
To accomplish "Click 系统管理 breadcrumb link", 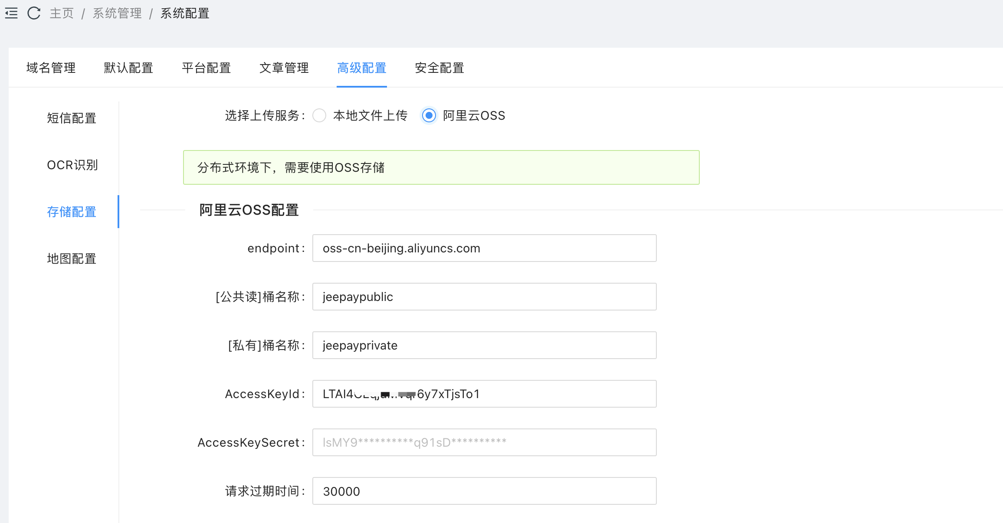I will click(x=117, y=13).
